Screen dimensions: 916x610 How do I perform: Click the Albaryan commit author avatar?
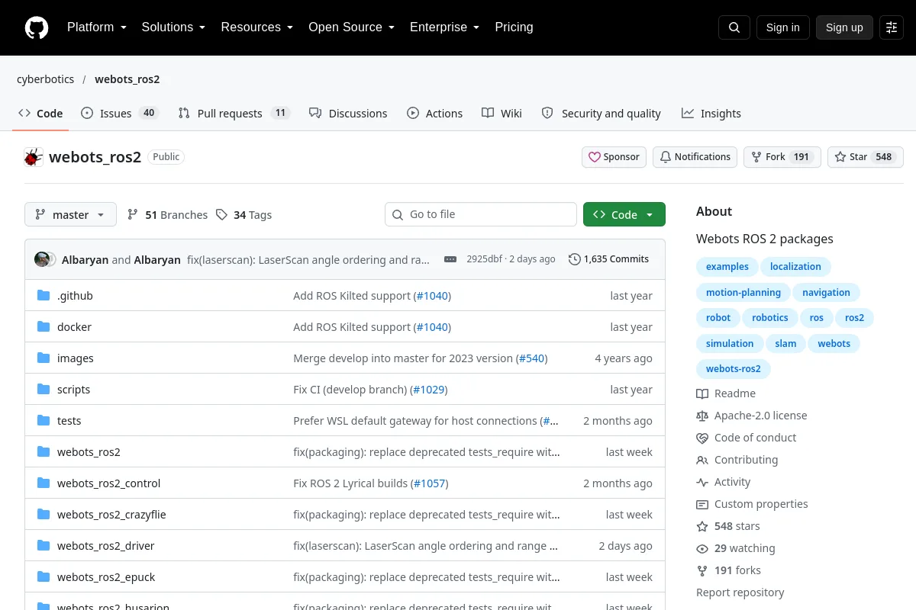pos(42,259)
